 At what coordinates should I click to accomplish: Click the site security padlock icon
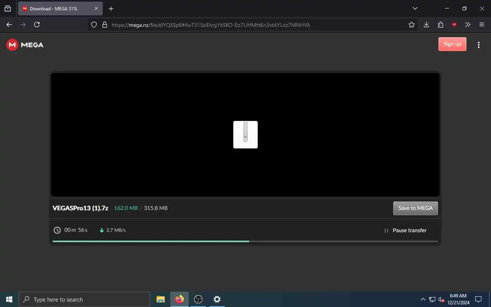(x=104, y=25)
